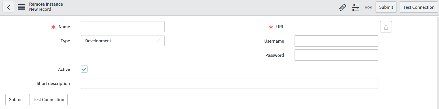439x109 pixels.
Task: Focus the Name input field
Action: tap(123, 27)
